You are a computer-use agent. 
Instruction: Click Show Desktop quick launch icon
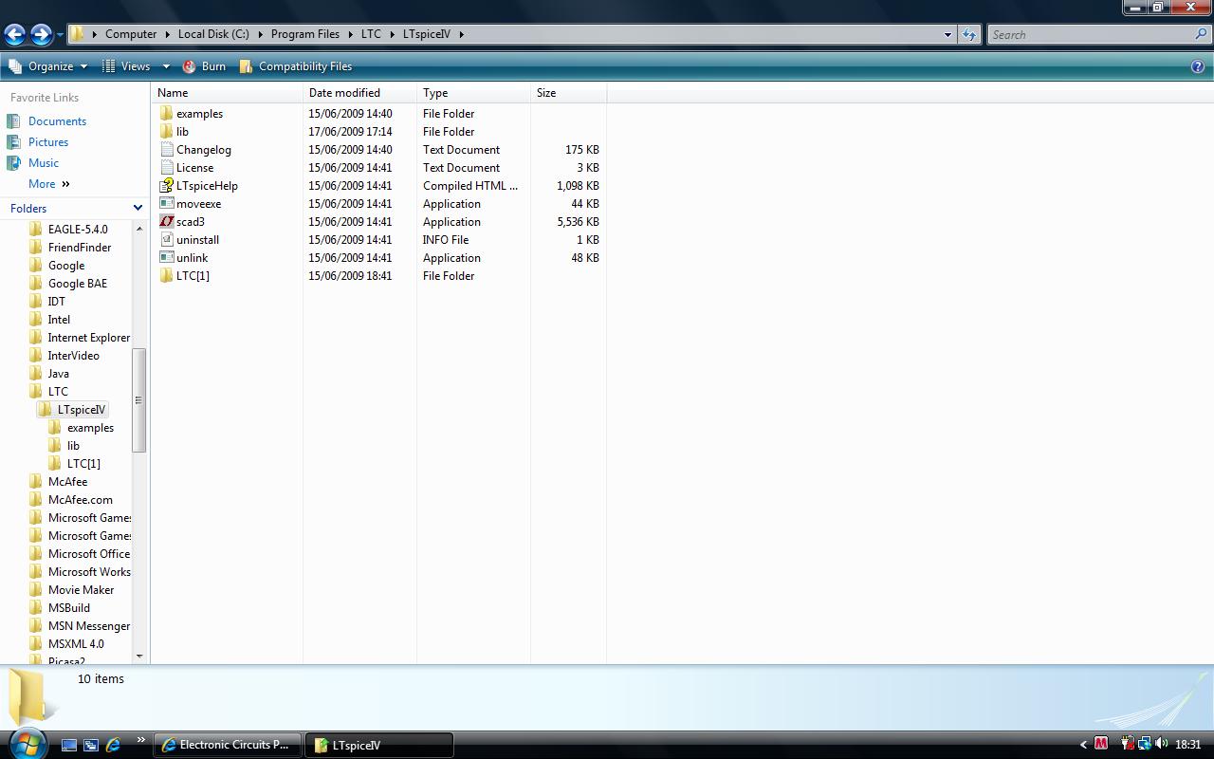(69, 745)
